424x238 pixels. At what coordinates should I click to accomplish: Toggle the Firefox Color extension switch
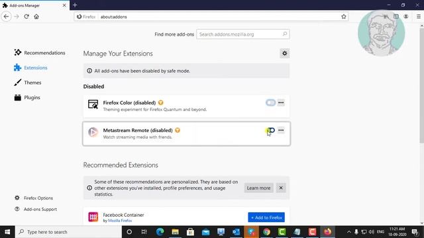[270, 102]
